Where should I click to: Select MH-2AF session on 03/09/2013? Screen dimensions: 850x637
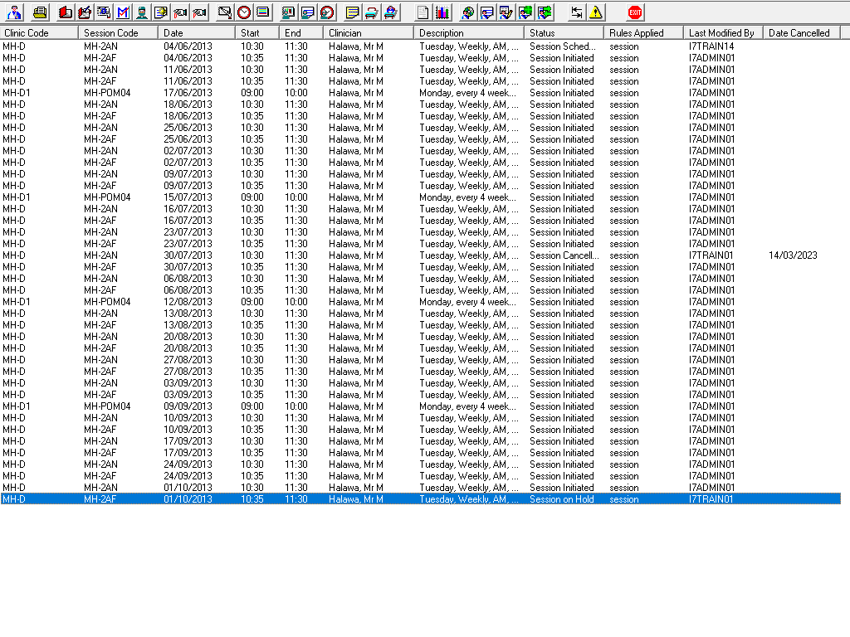(x=420, y=395)
